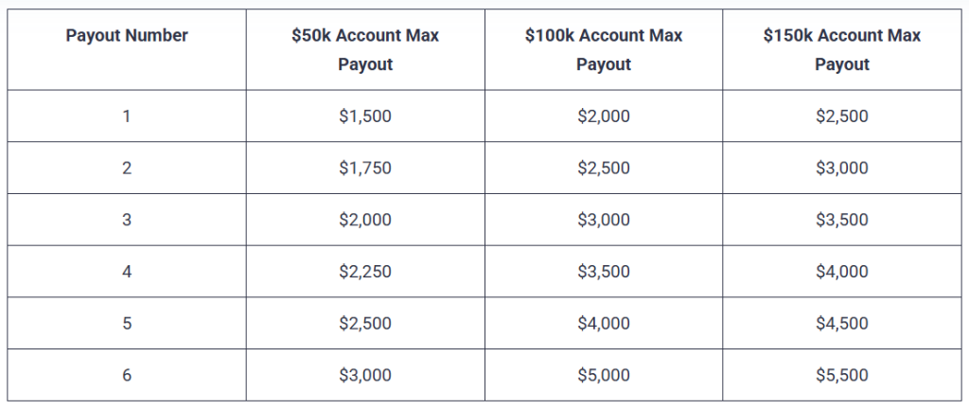Click the $100k Account Max Payout header
Viewport: 969px width, 410px height.
coord(604,50)
